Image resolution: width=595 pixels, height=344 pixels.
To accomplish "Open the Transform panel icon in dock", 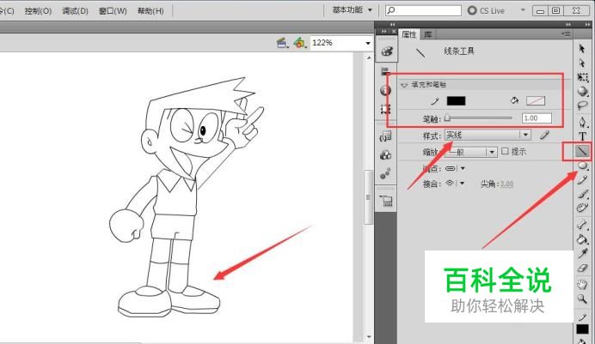I will pyautogui.click(x=385, y=109).
